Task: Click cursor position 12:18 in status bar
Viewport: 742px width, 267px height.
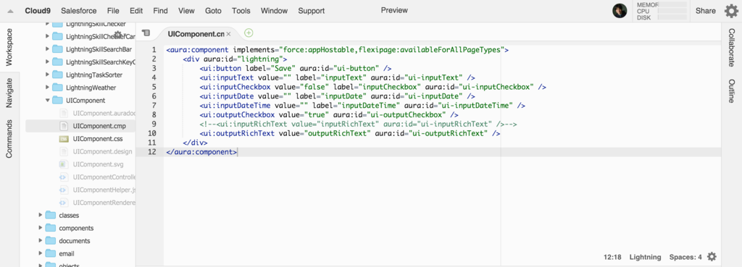Action: pyautogui.click(x=612, y=257)
